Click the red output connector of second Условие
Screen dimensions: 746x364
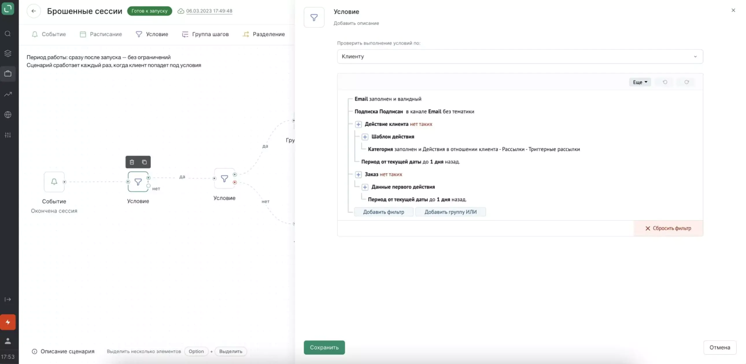pyautogui.click(x=235, y=182)
